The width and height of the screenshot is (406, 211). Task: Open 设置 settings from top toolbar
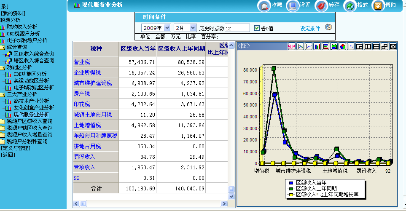(292, 5)
